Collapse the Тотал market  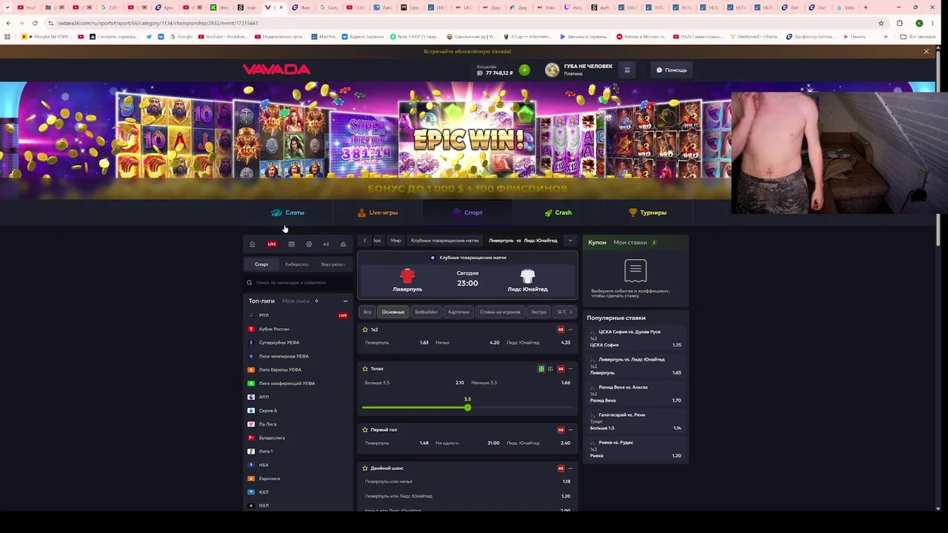pyautogui.click(x=570, y=369)
